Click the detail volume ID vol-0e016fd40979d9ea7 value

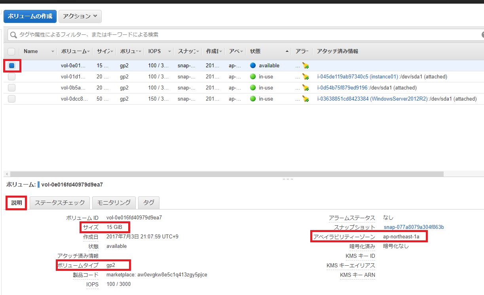134,218
